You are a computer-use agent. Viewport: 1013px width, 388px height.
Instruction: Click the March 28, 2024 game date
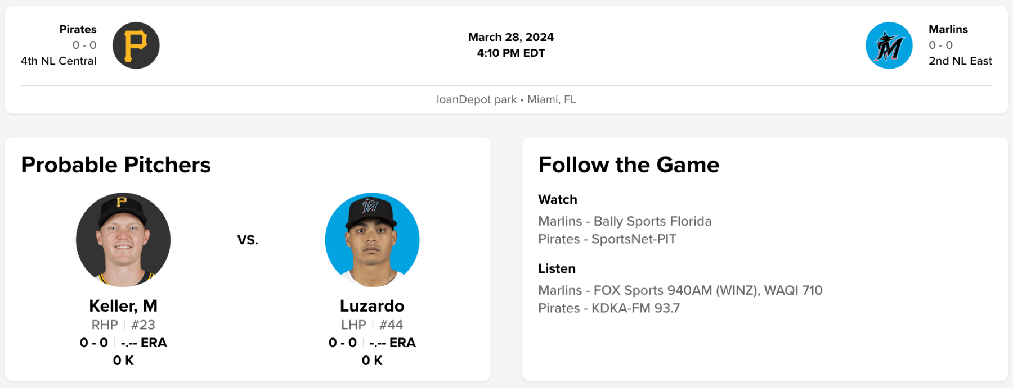pos(510,37)
